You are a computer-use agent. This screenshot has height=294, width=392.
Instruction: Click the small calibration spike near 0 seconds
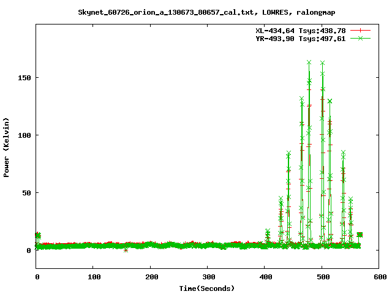[x=38, y=235]
